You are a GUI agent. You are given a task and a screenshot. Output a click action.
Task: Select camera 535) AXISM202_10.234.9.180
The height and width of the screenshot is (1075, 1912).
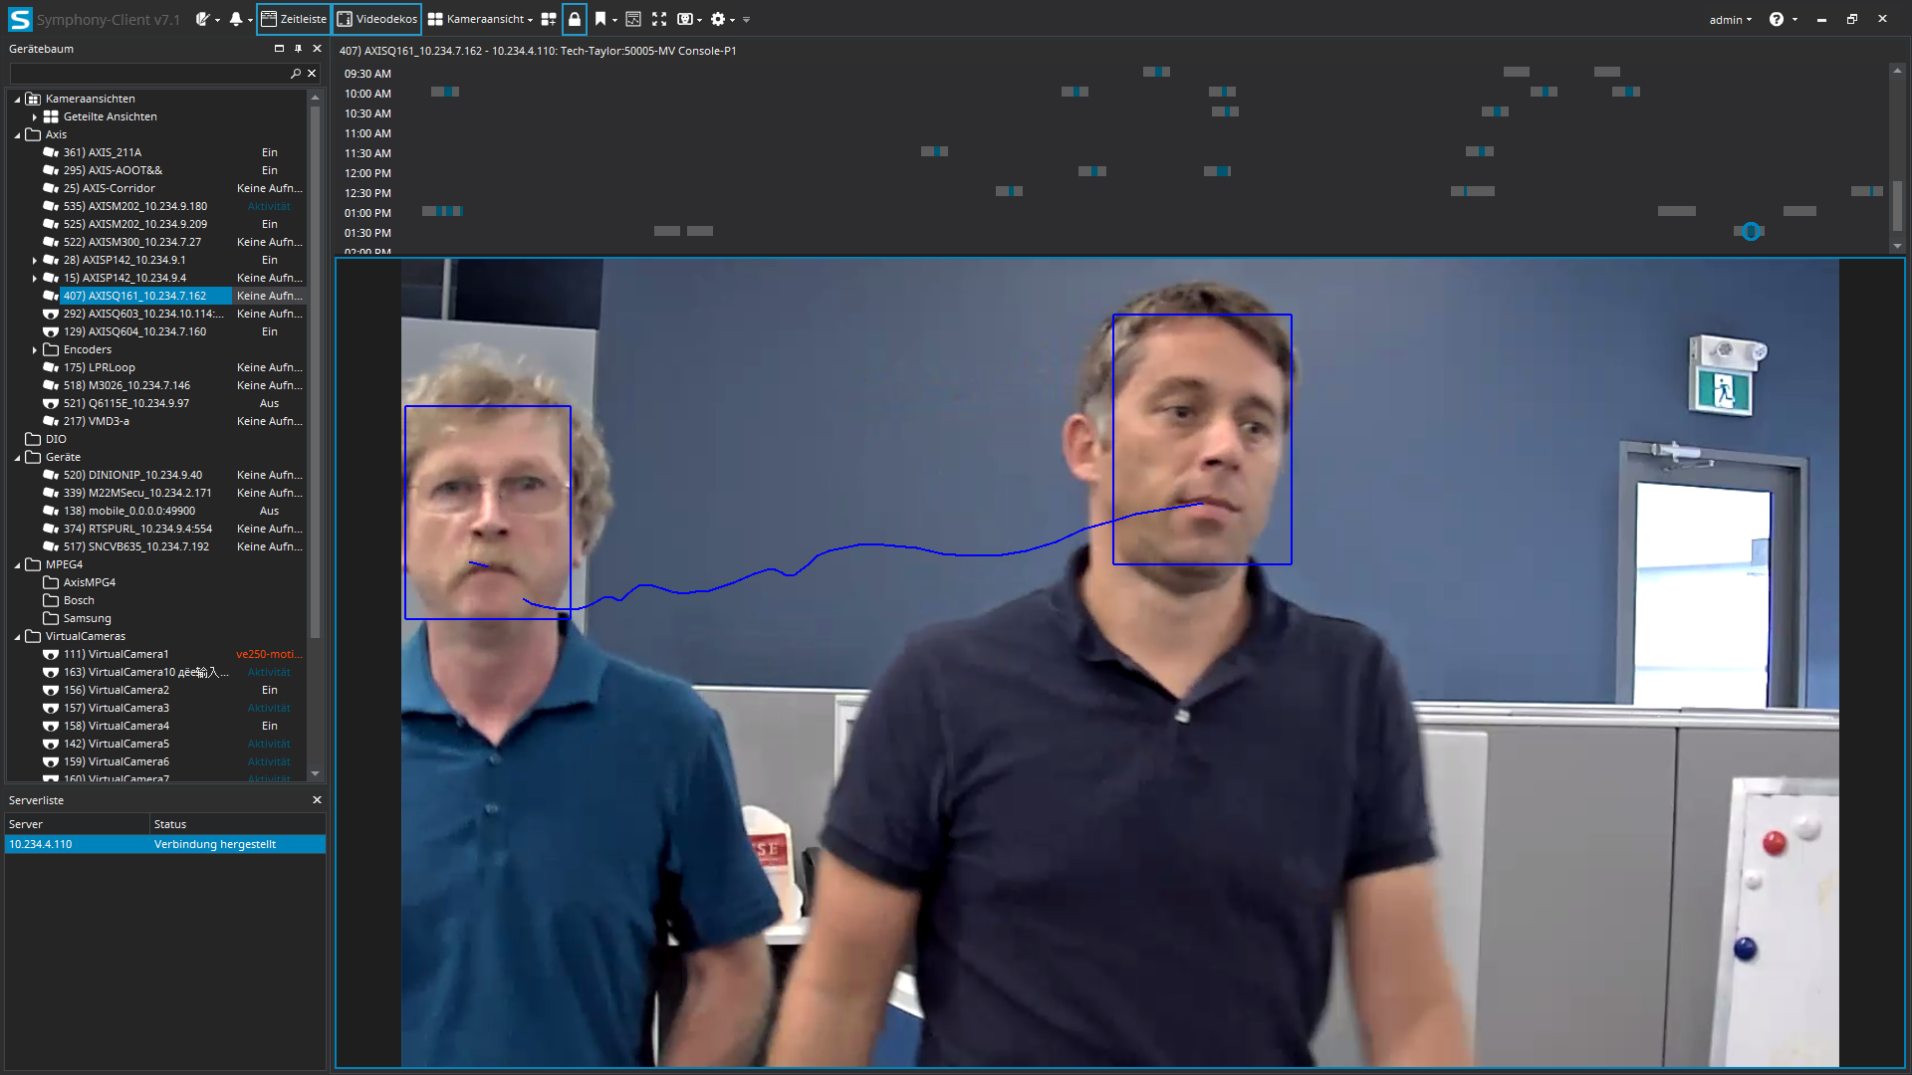135,206
